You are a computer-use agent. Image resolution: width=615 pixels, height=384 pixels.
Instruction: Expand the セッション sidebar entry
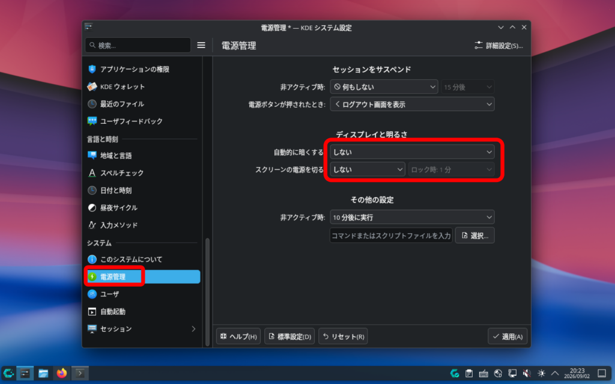[142, 329]
